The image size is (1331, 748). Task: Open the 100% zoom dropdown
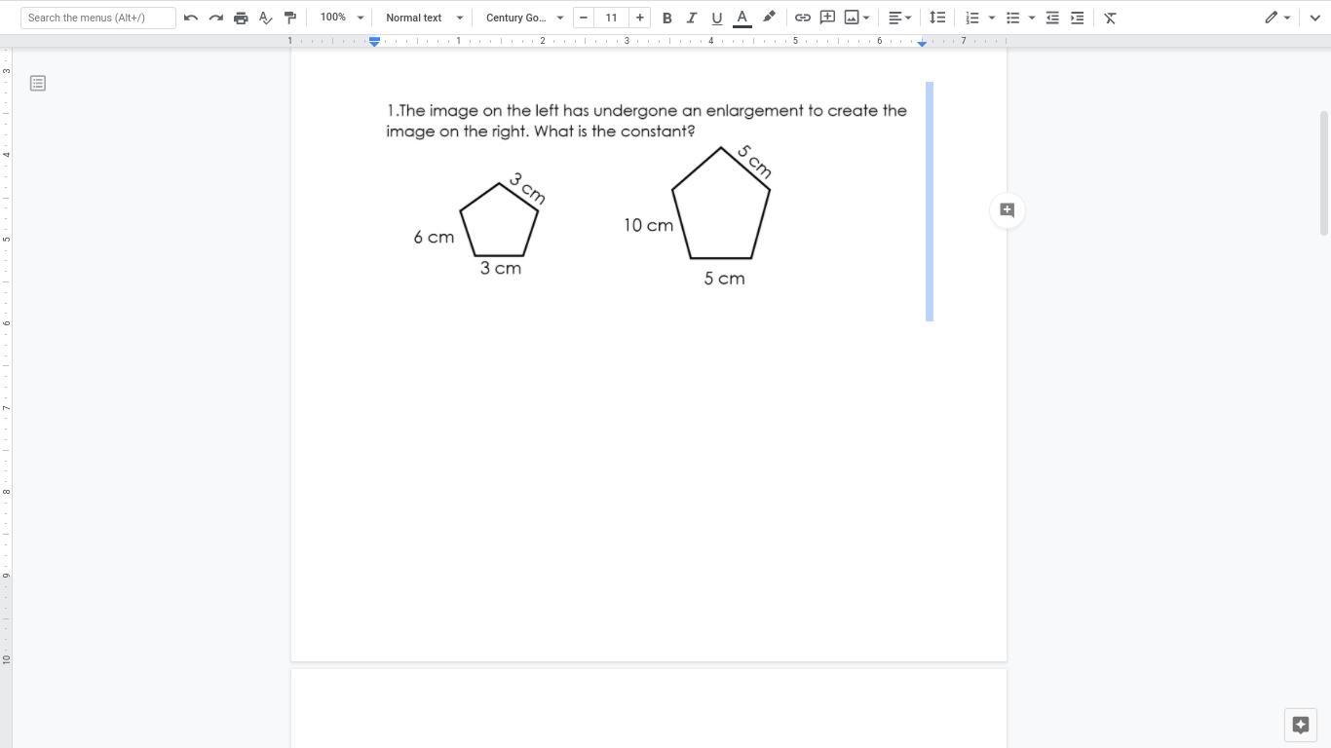pos(342,18)
